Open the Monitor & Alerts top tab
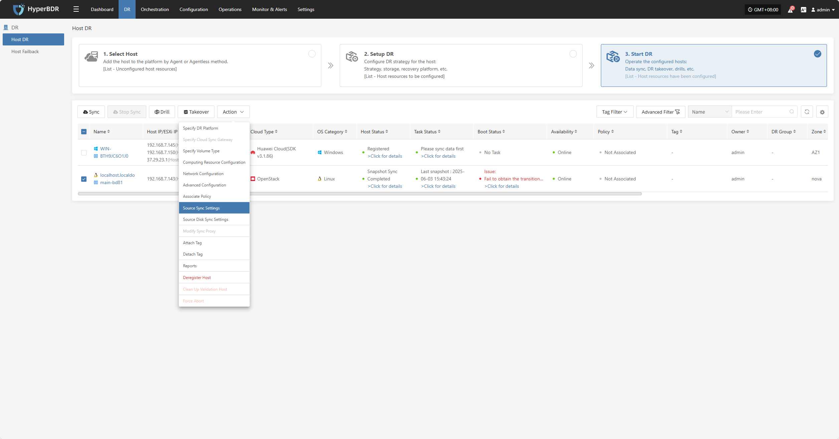 [x=270, y=9]
